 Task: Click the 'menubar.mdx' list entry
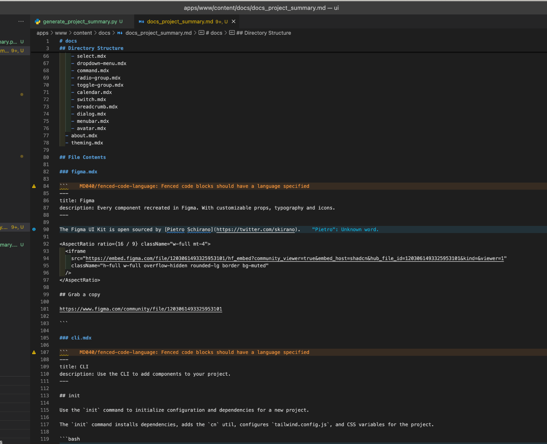pos(93,121)
